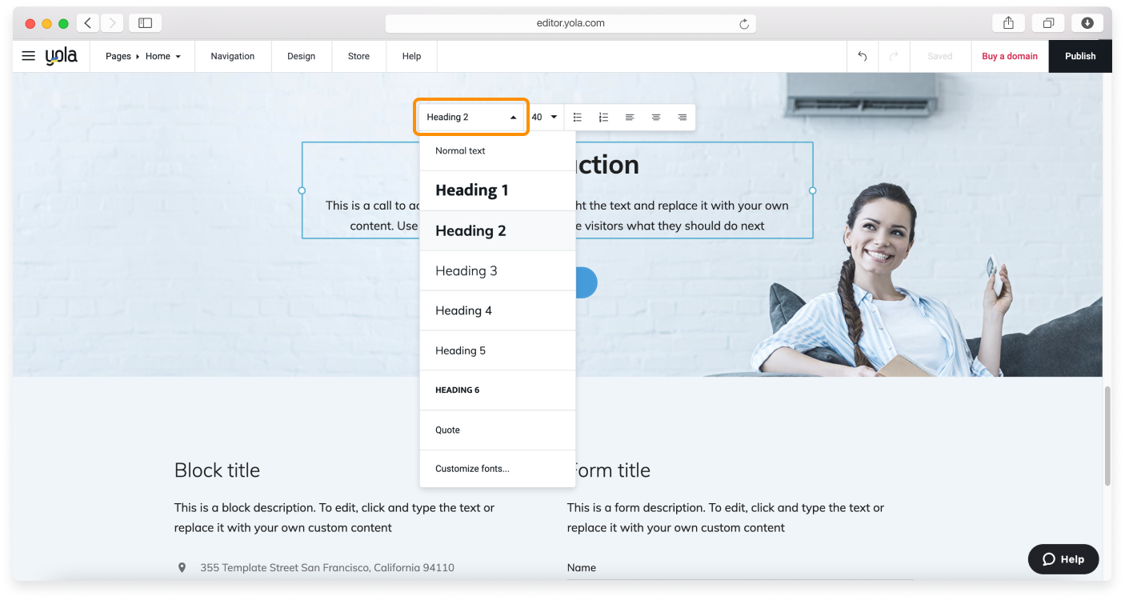Open the Help chat bubble
Viewport: 1125px width, 600px height.
pyautogui.click(x=1063, y=559)
